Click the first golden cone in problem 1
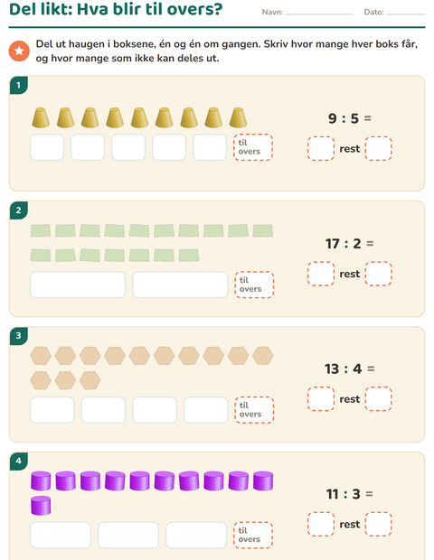 pyautogui.click(x=41, y=117)
